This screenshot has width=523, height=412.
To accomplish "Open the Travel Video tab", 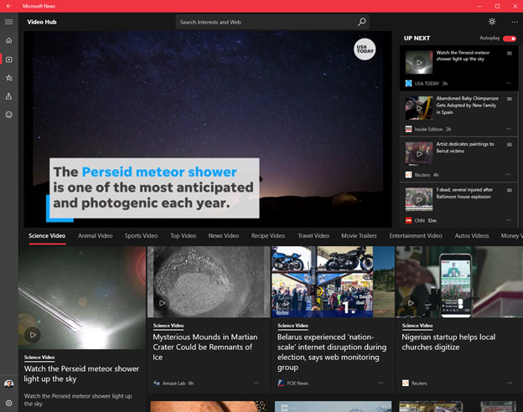I will pyautogui.click(x=313, y=236).
